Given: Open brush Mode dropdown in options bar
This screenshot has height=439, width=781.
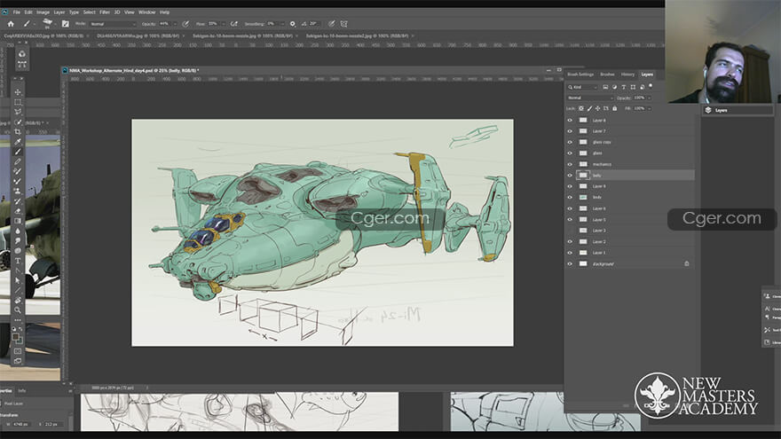Looking at the screenshot, I should coord(113,24).
